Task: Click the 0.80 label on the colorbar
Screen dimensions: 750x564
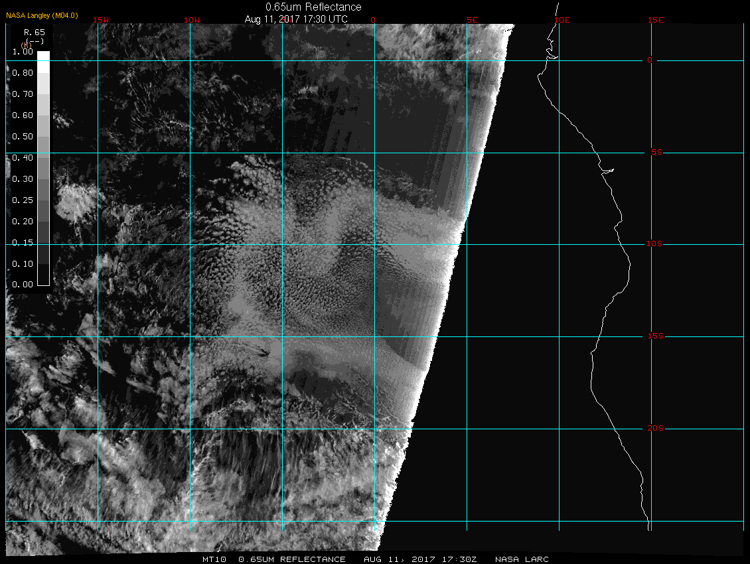Action: [x=23, y=72]
